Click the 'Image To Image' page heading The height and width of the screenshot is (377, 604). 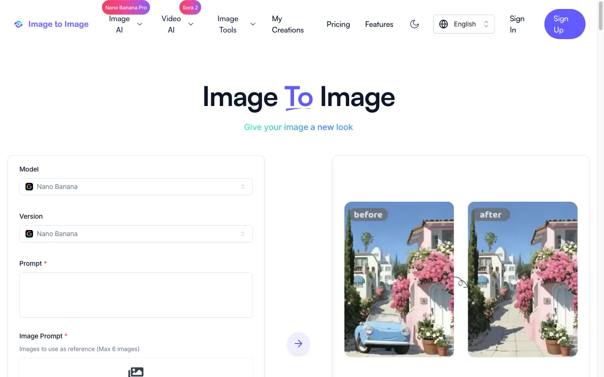298,97
